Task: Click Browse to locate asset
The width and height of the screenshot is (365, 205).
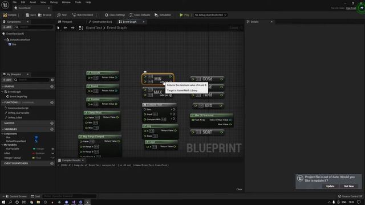Action: click(x=44, y=15)
